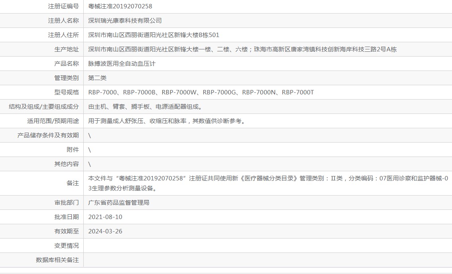Viewport: 452px width, 274px height.
Task: Click the 审批部门 label
Action: tap(67, 203)
